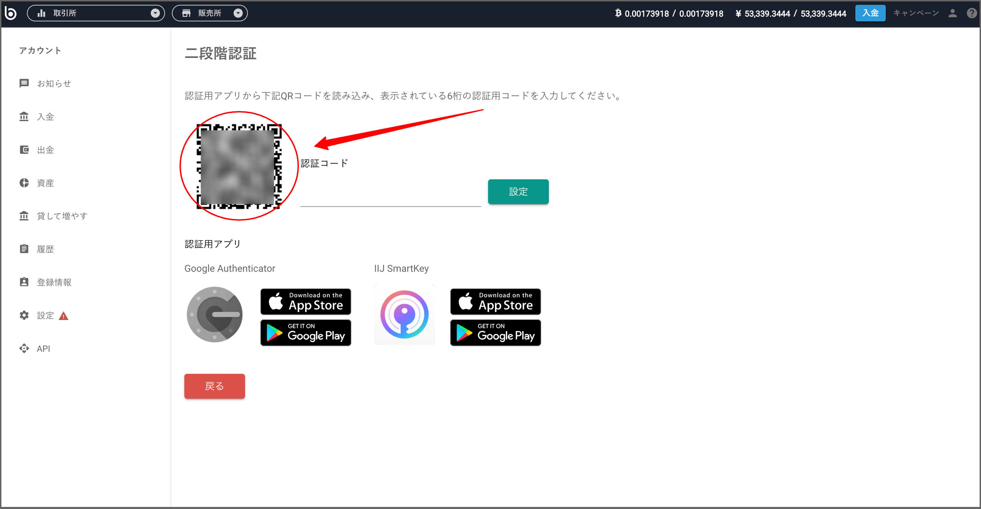Click the red 戻る button

click(x=214, y=386)
